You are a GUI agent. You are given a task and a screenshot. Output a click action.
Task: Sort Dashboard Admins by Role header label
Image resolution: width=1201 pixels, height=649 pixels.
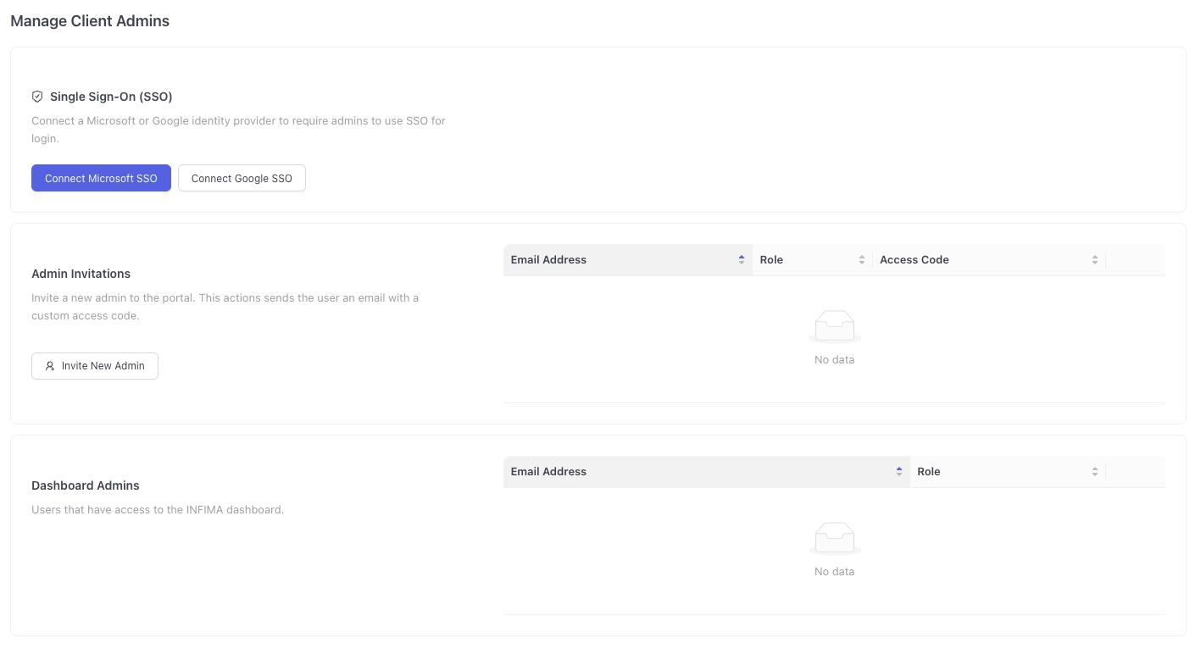pos(929,472)
